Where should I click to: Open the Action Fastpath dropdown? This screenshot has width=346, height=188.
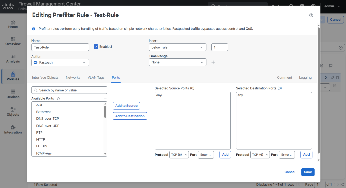(60, 62)
